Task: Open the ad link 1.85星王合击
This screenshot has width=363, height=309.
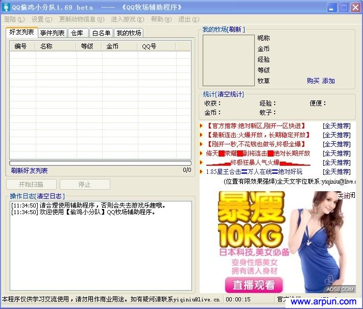Action: (x=254, y=172)
